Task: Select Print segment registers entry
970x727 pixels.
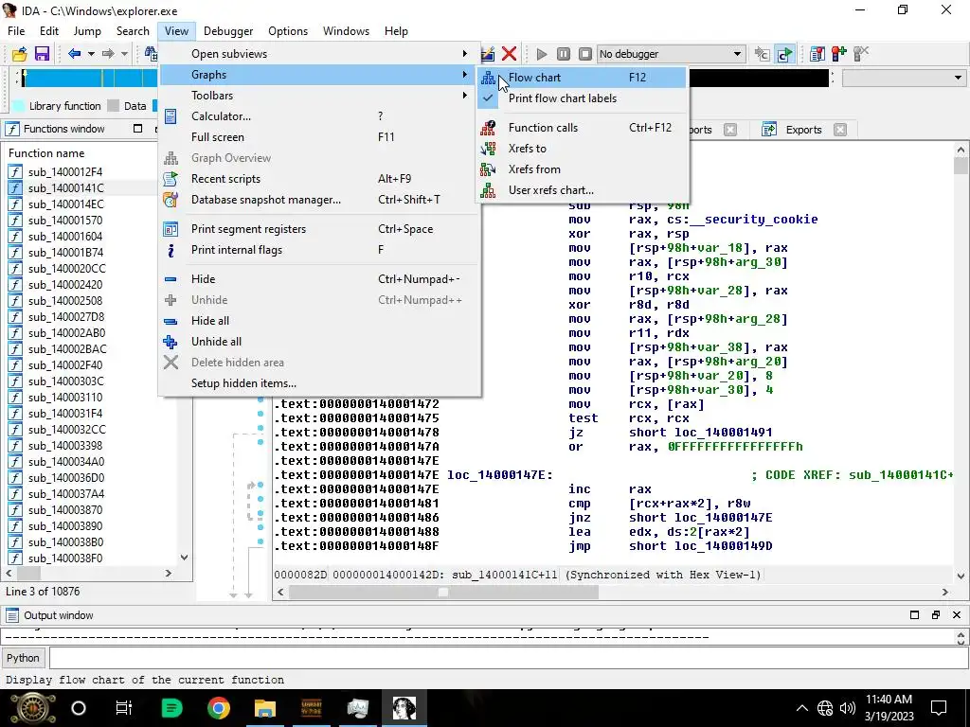Action: (319, 229)
